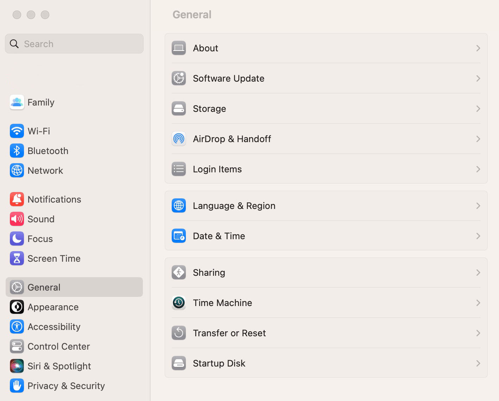Select the Family text in sidebar

tap(41, 103)
